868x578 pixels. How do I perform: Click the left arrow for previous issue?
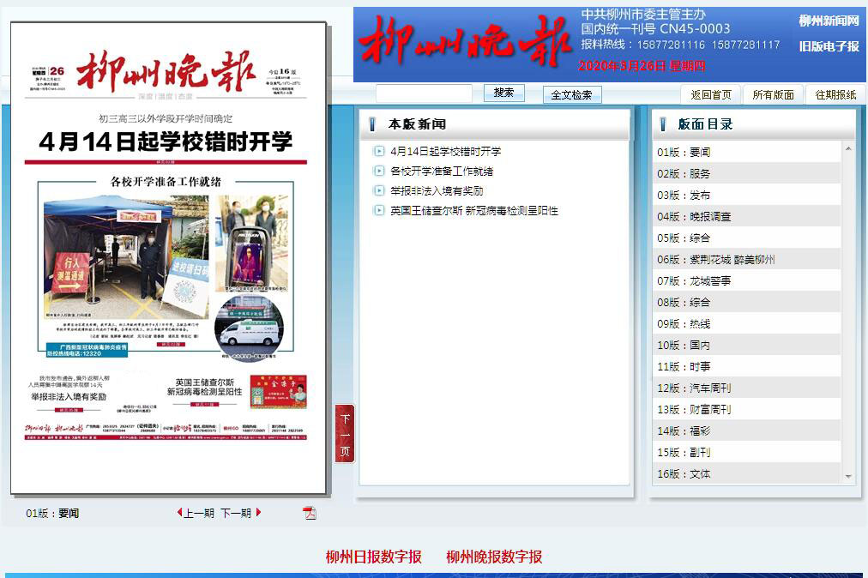[x=179, y=513]
